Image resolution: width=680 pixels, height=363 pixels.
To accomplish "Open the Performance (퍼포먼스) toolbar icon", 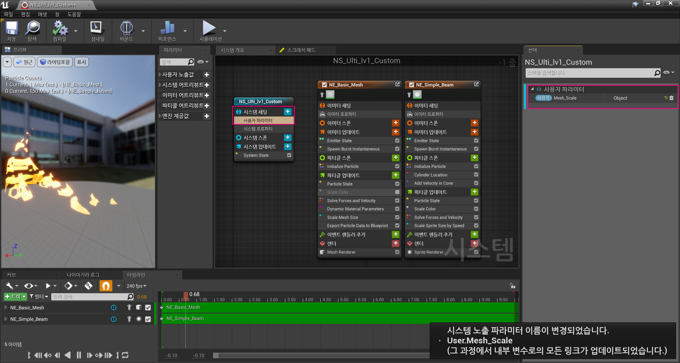I will 167,28.
